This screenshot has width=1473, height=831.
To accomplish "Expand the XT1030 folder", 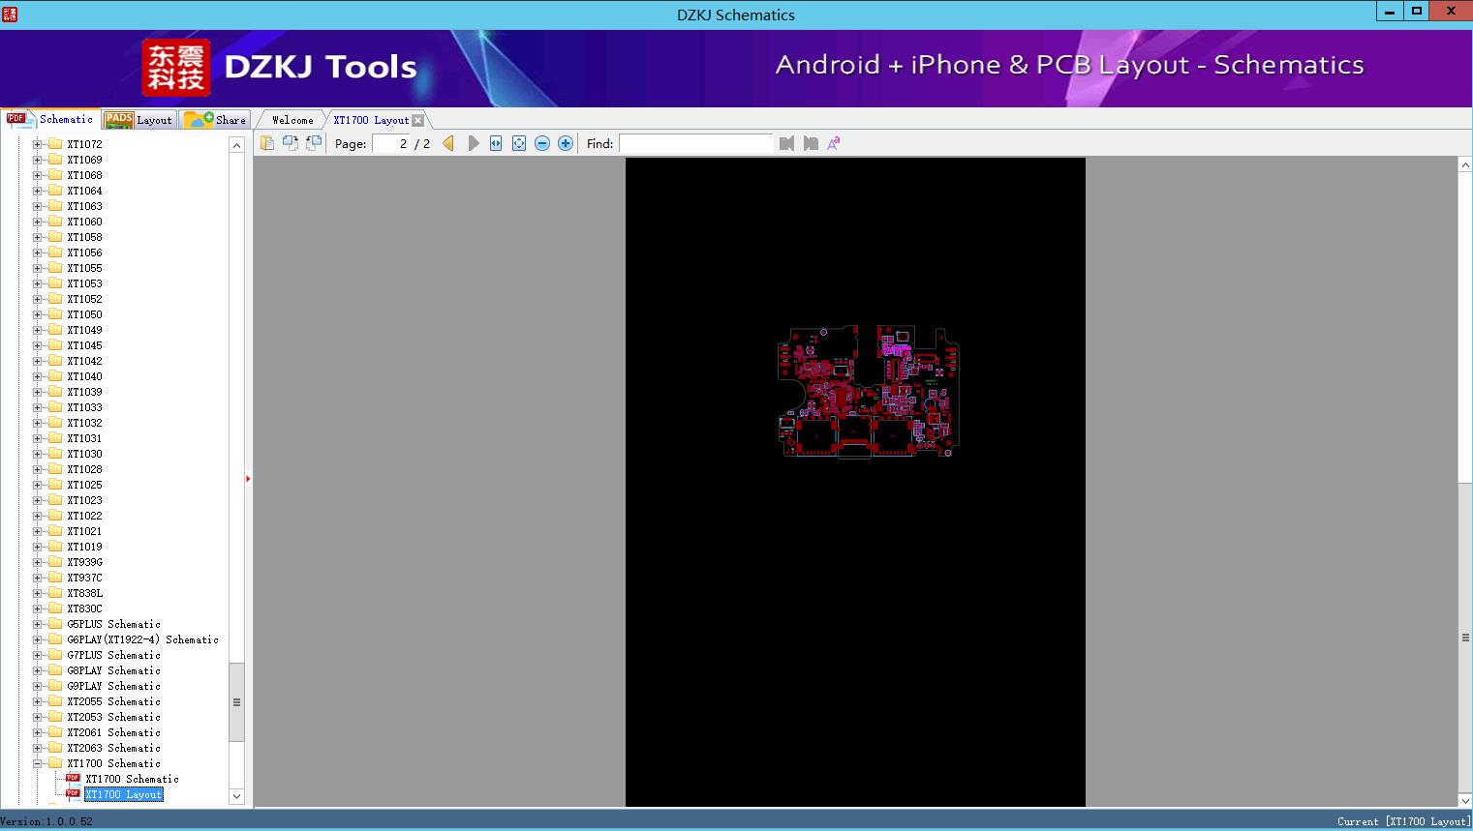I will tap(37, 454).
